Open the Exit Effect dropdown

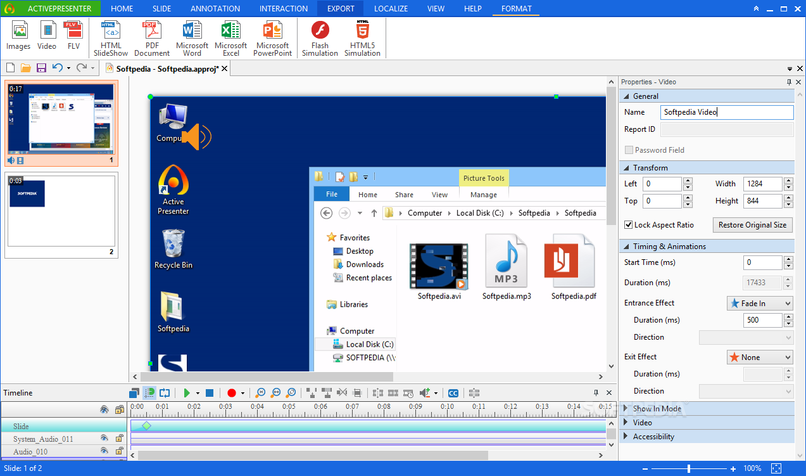coord(760,357)
